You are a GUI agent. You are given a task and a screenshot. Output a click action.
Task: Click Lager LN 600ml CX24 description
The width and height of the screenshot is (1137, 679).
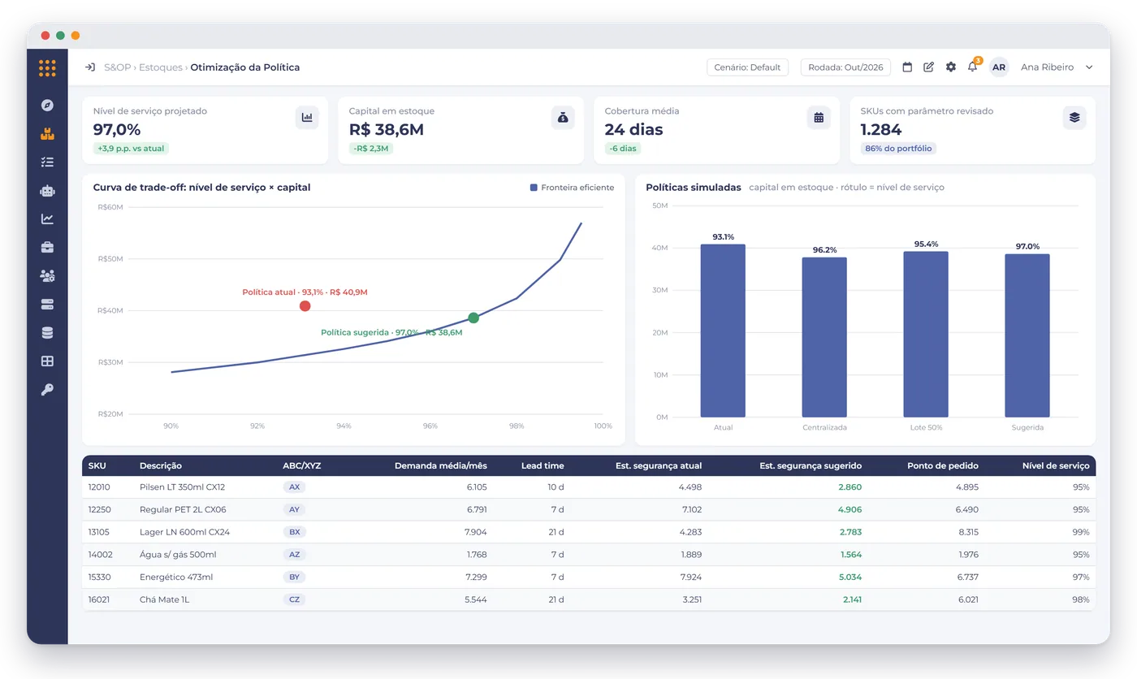point(184,532)
